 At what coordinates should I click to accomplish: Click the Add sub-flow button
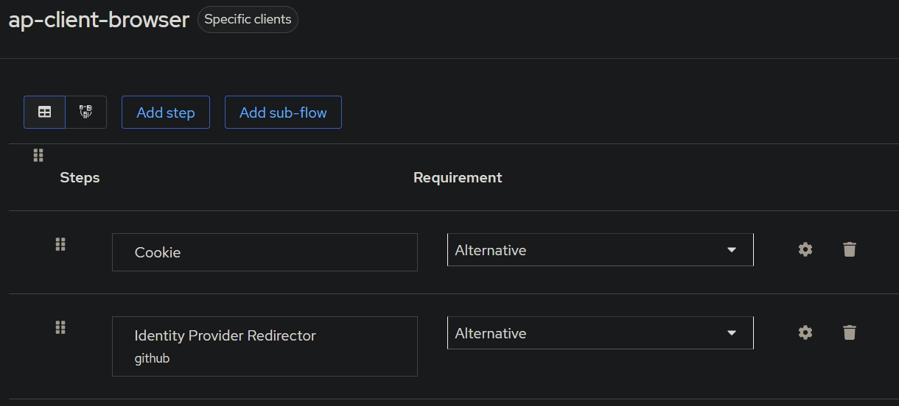[x=283, y=113]
